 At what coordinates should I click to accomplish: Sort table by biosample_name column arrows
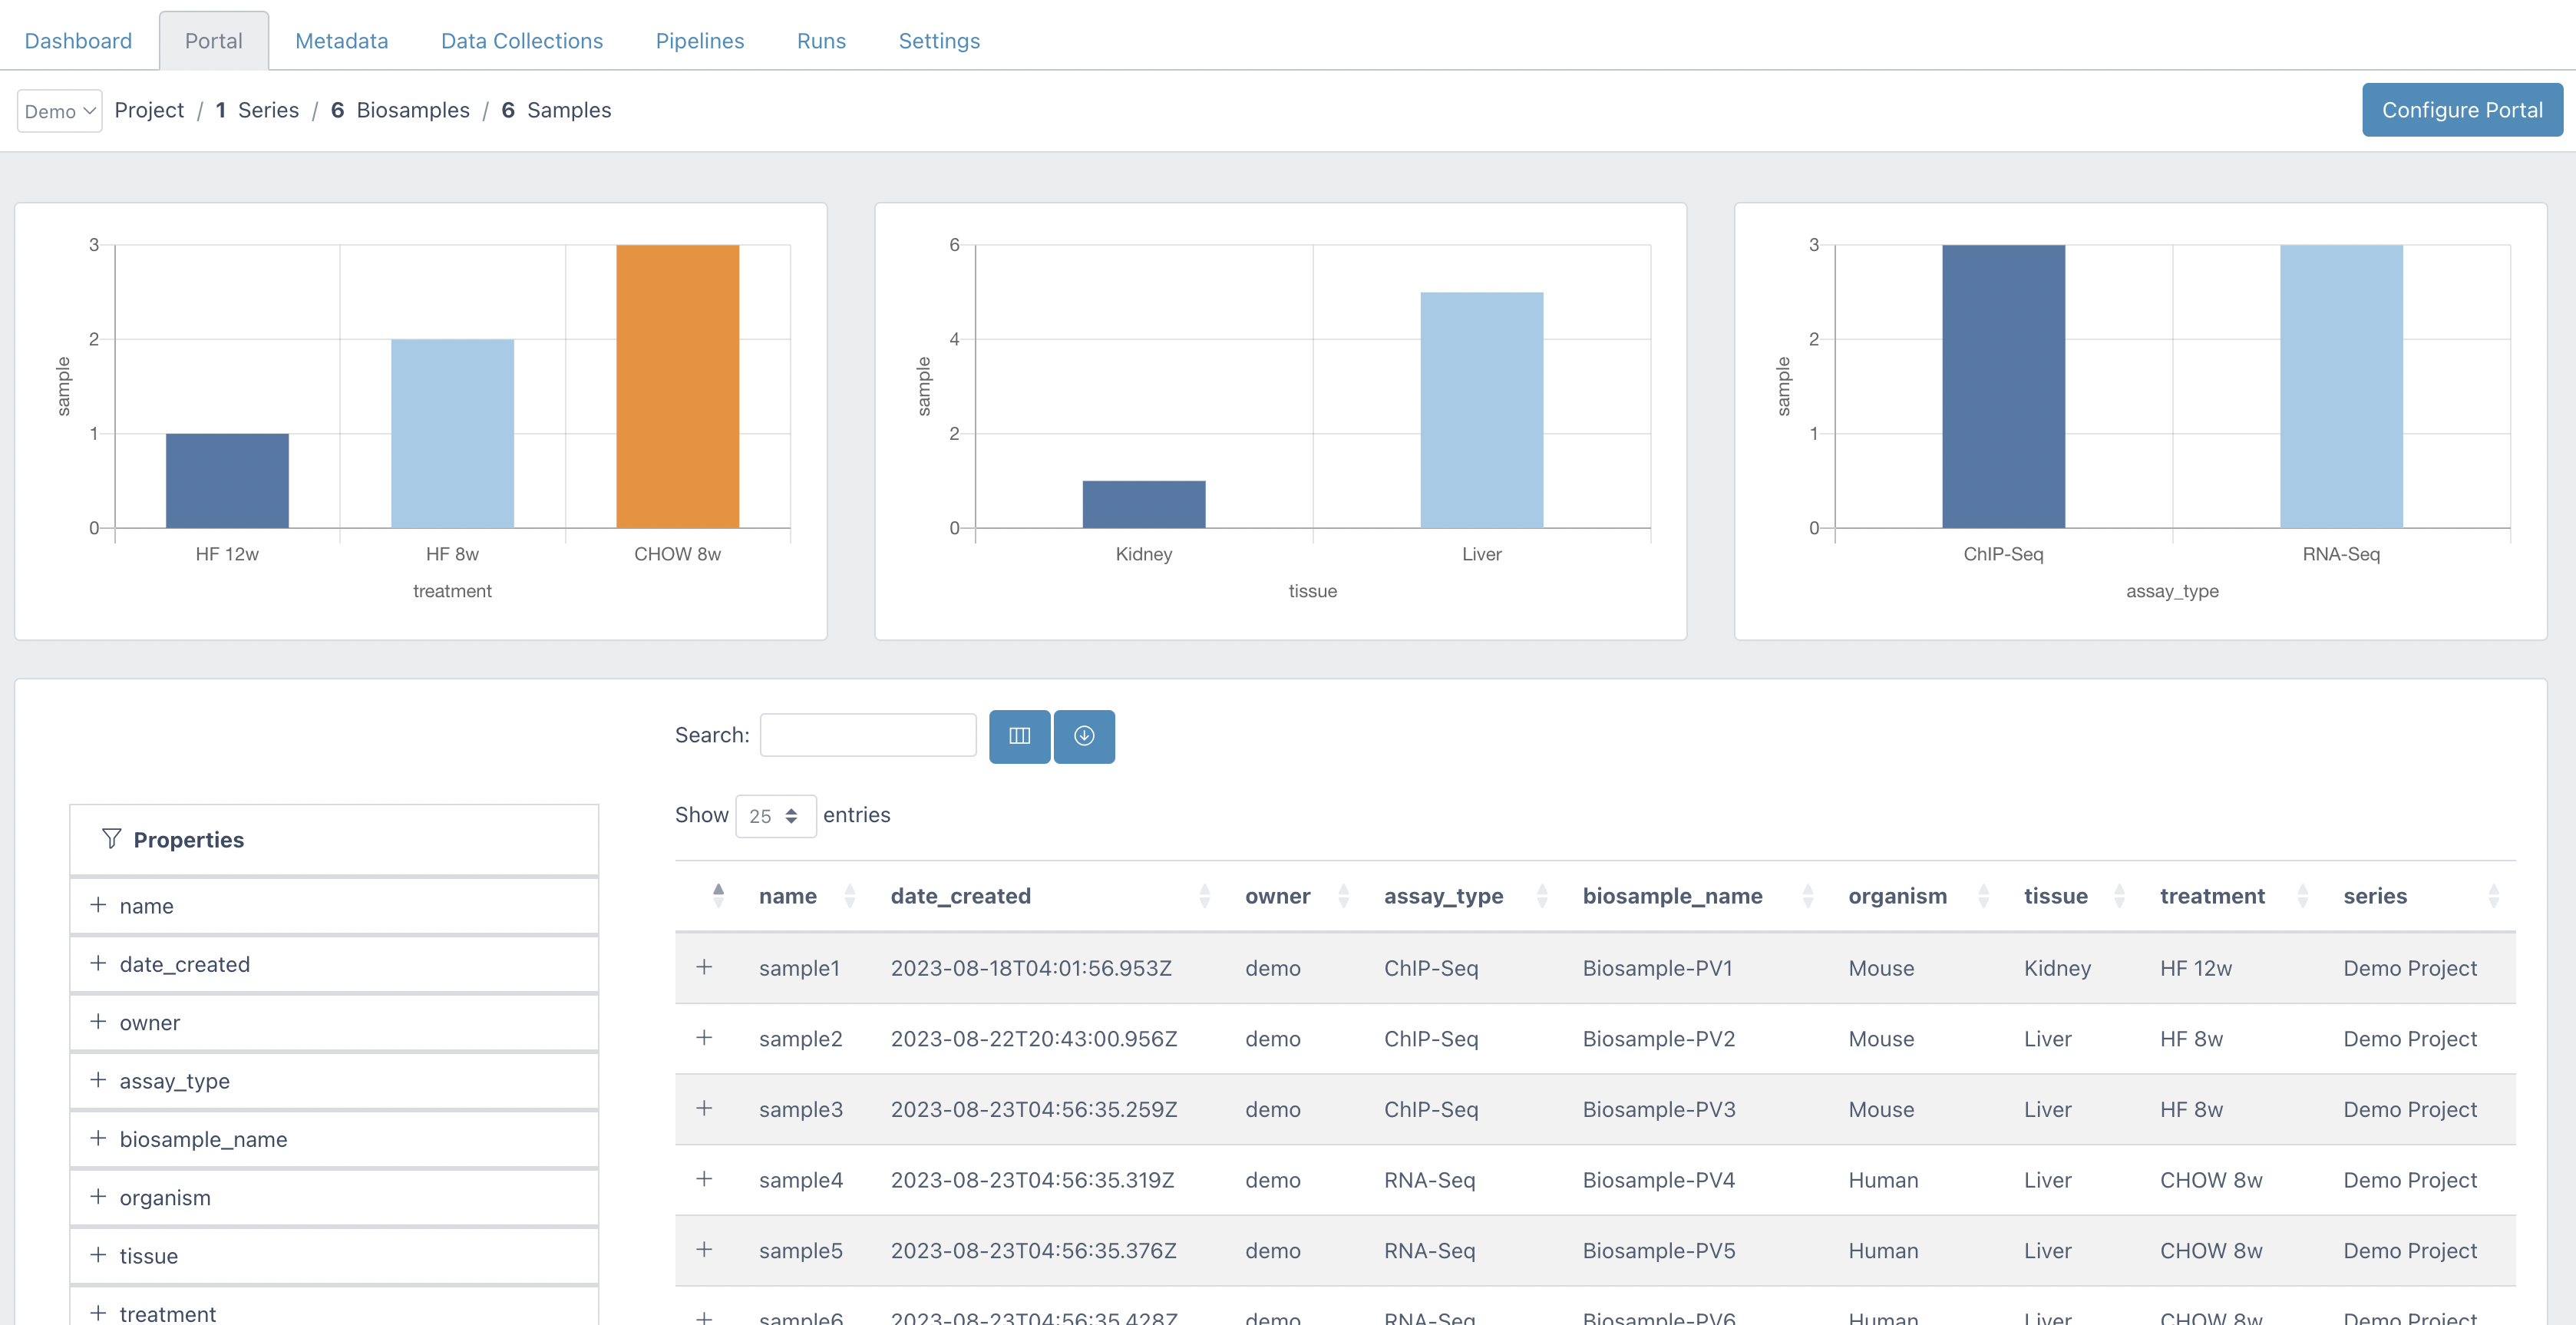[1808, 896]
